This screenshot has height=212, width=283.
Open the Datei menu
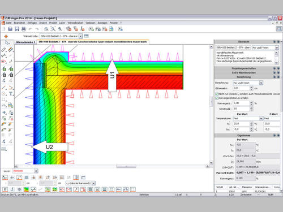8,23
